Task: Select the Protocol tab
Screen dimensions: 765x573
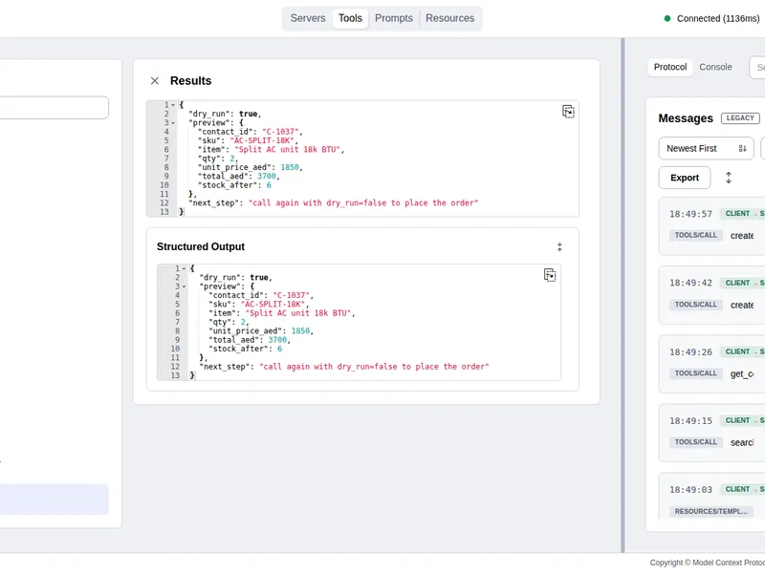Action: tap(670, 67)
